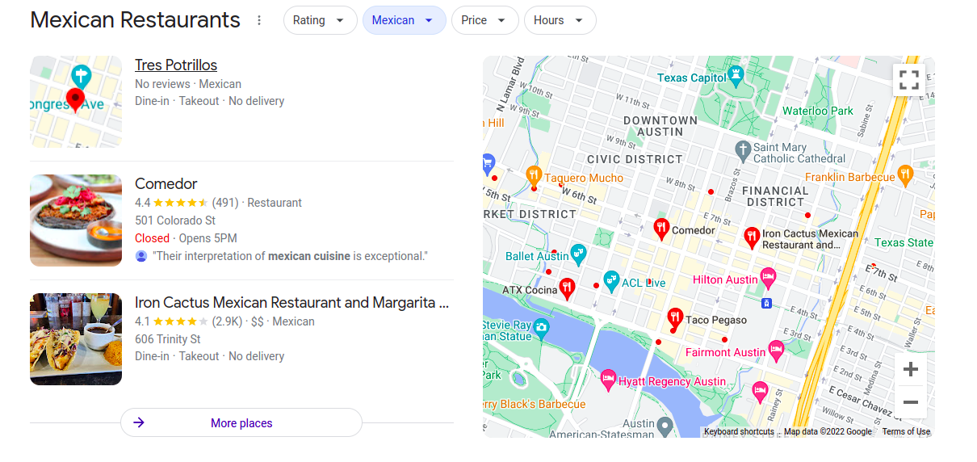Viewport: 977px width, 462px height.
Task: View the Iron Cactus tacos photo thumbnail
Action: point(76,339)
